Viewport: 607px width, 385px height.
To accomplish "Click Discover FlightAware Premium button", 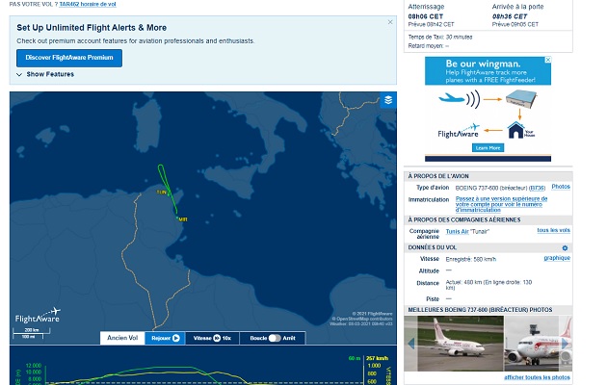I will [68, 58].
